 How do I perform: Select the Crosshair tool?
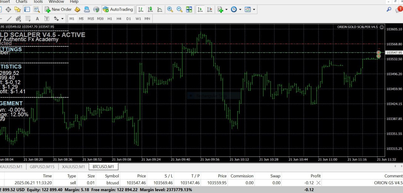9,9
